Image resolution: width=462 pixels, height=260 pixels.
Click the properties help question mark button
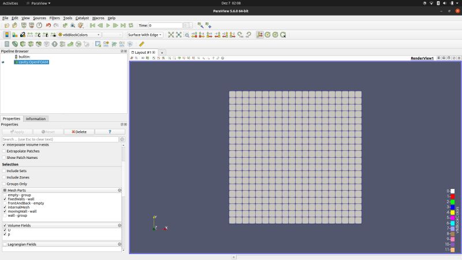[110, 132]
